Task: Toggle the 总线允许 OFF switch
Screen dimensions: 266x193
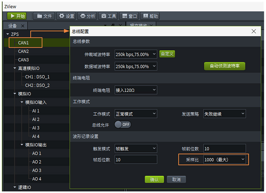Action: (x=123, y=124)
